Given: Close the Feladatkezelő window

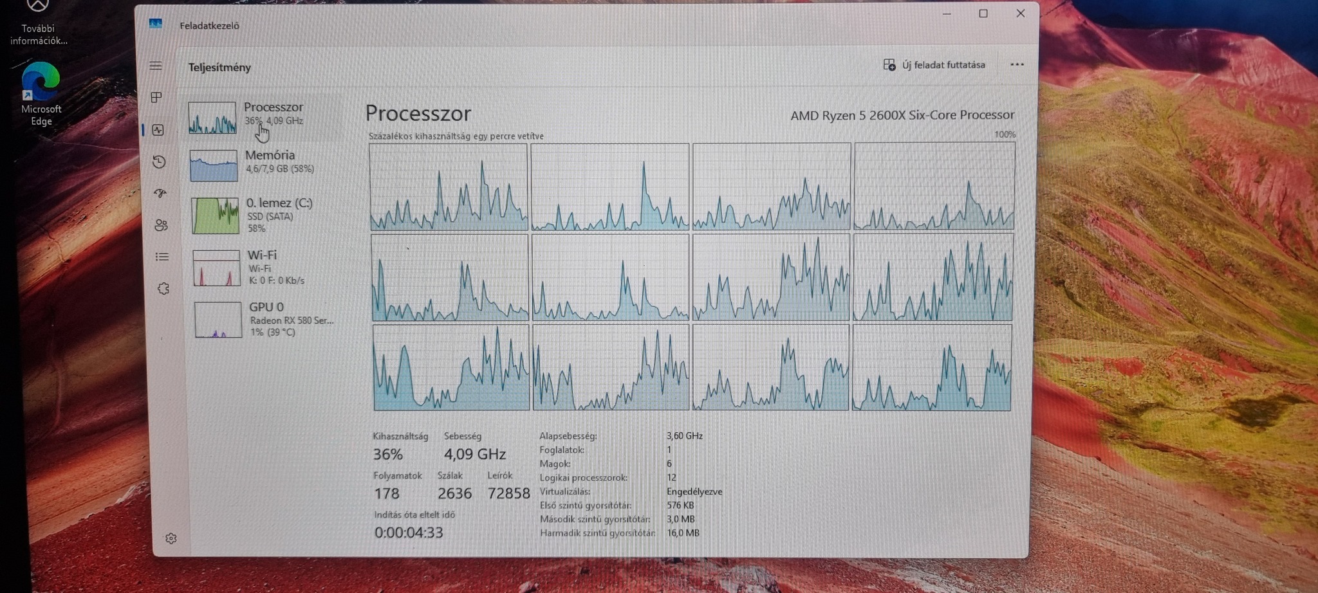Looking at the screenshot, I should (x=1021, y=14).
